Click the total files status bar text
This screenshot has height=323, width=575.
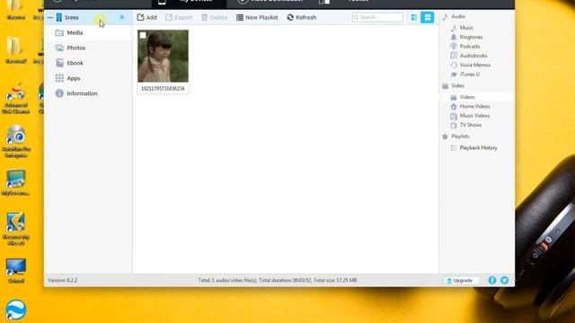278,281
